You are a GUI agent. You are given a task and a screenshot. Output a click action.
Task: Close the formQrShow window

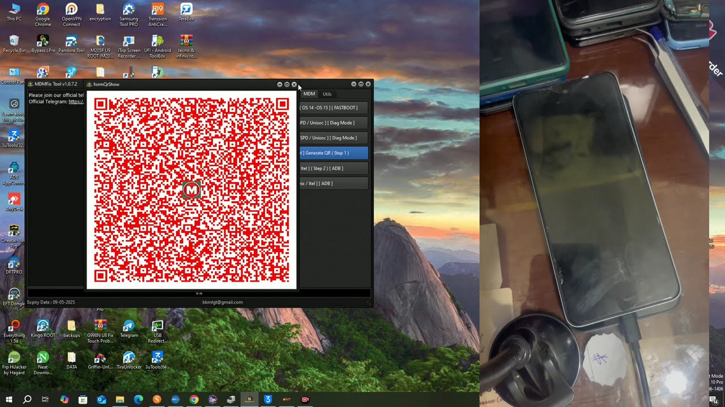294,84
